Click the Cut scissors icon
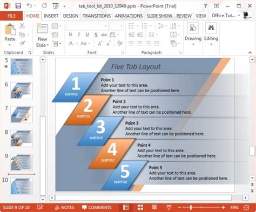This screenshot has width=256, height=212. (x=22, y=26)
